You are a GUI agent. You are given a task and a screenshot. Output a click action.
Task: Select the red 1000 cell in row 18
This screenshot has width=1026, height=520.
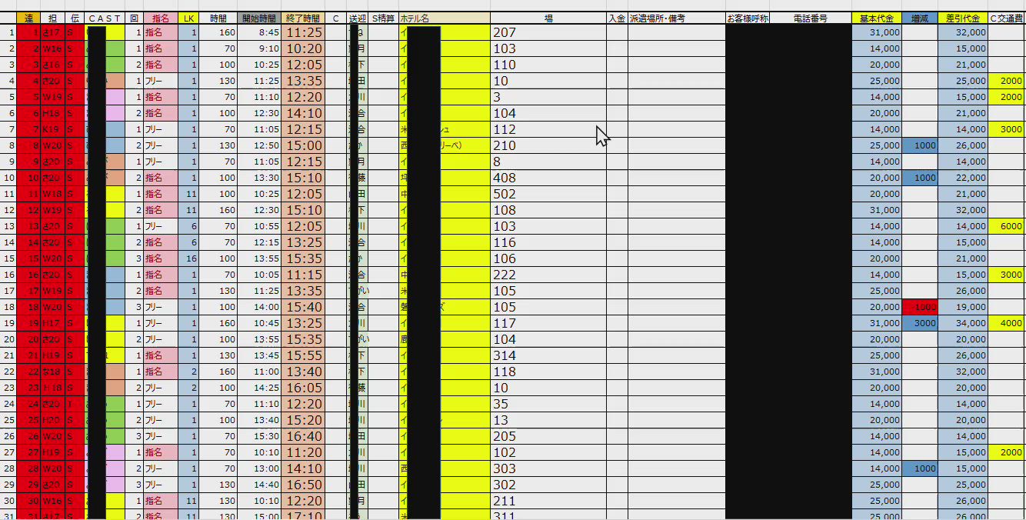point(919,307)
